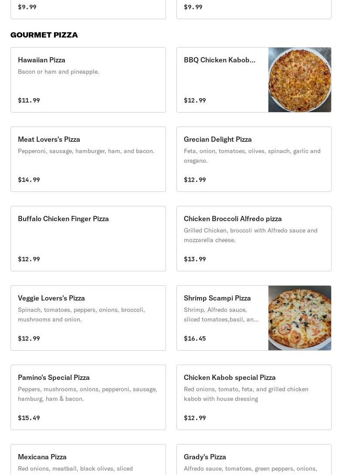Open the right $9.99 item card

(x=254, y=9)
